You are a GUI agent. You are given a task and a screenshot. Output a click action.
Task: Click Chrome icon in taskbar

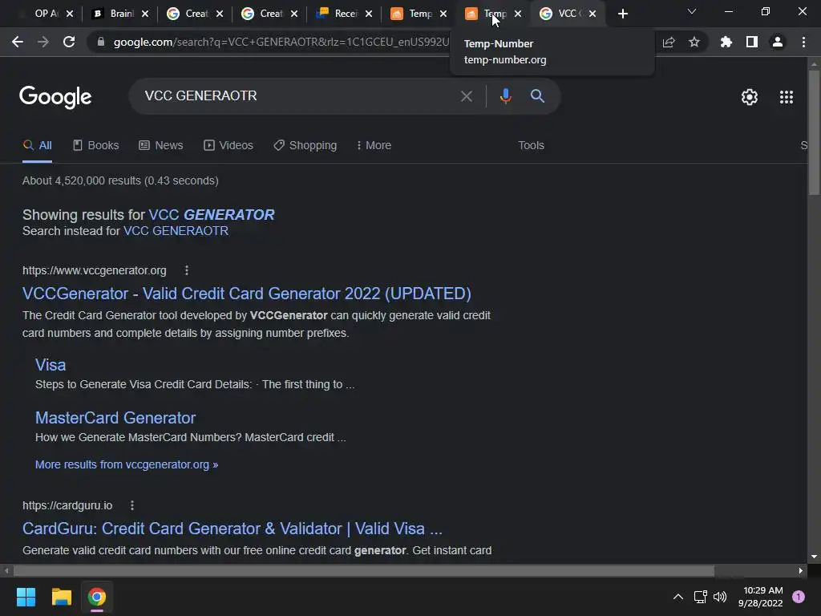click(97, 597)
